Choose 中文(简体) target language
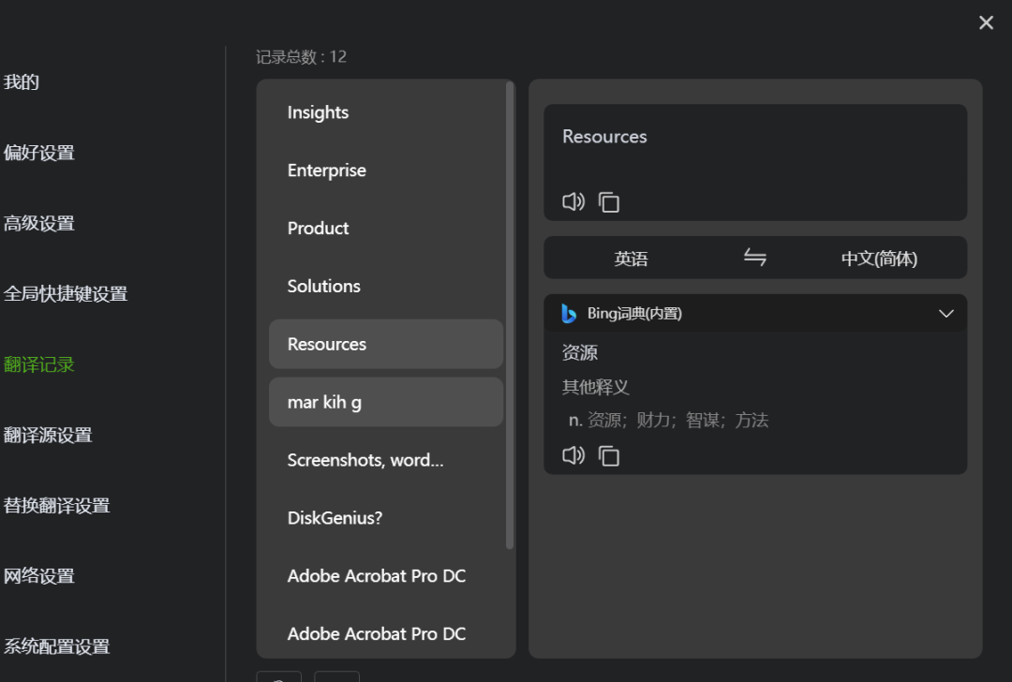 (x=879, y=258)
